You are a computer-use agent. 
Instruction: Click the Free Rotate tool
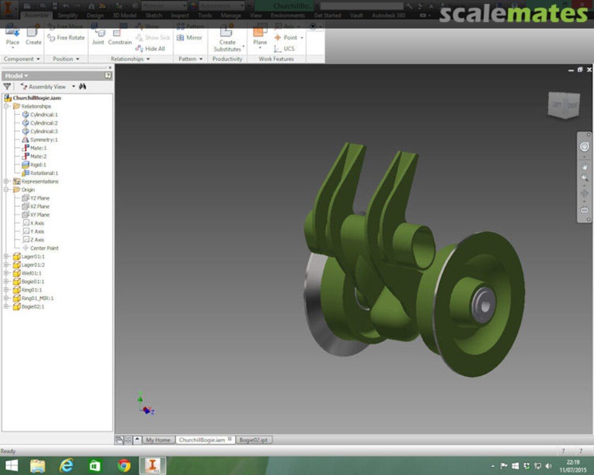(66, 37)
